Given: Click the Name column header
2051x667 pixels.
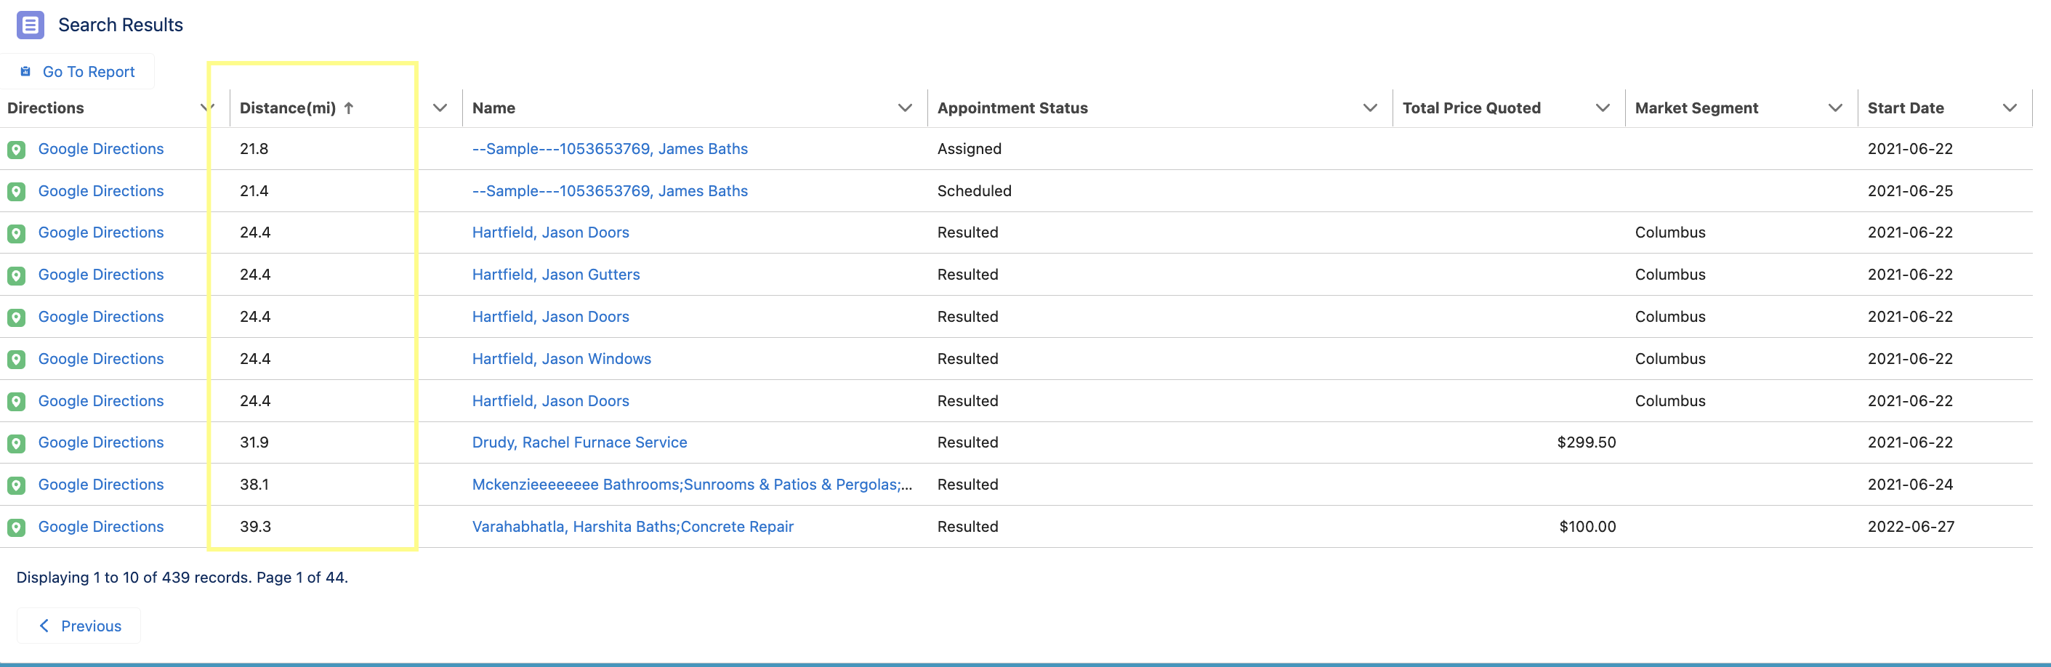Looking at the screenshot, I should tap(493, 108).
